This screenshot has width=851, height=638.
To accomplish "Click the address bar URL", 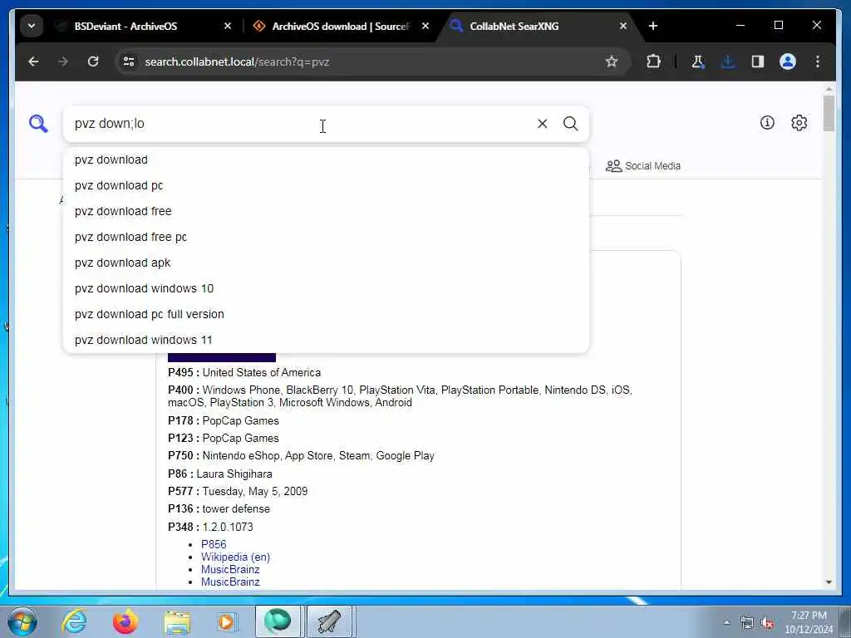I will click(x=237, y=61).
